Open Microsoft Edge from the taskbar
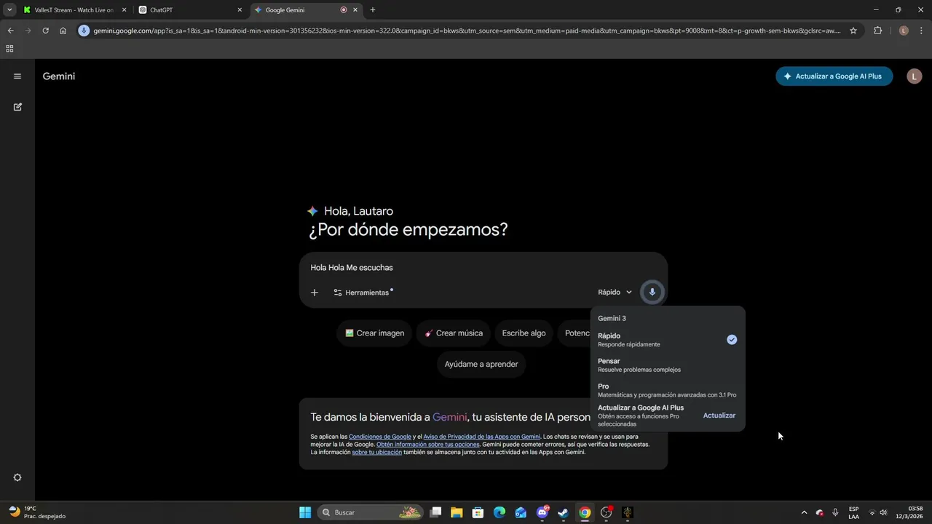 point(499,512)
